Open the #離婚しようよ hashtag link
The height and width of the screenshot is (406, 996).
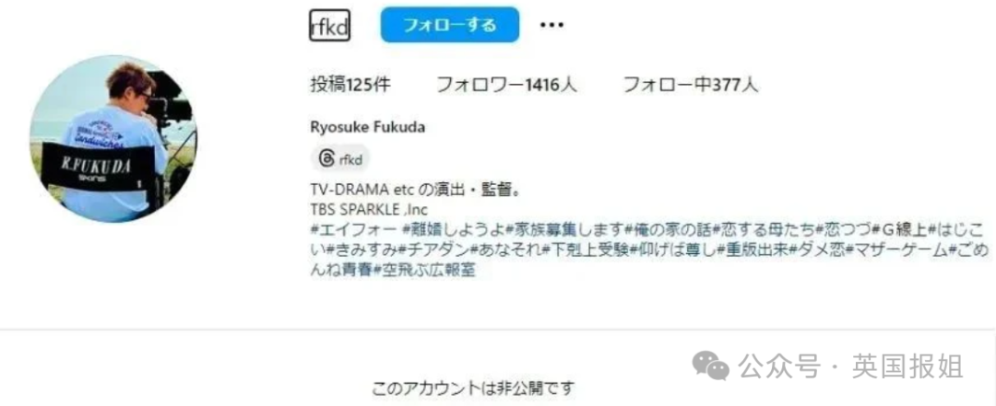click(x=454, y=229)
